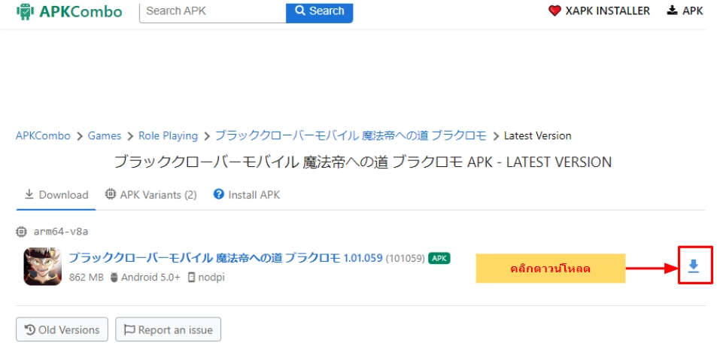Click the (101059) version code text
The width and height of the screenshot is (717, 352).
pyautogui.click(x=406, y=258)
